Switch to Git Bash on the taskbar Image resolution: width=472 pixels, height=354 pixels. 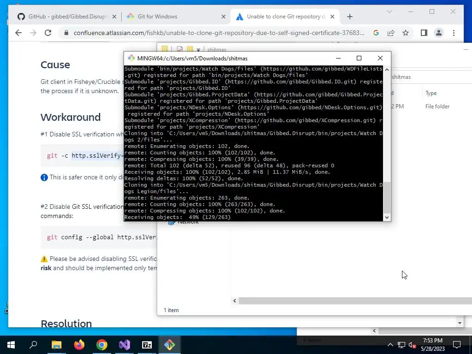170,345
